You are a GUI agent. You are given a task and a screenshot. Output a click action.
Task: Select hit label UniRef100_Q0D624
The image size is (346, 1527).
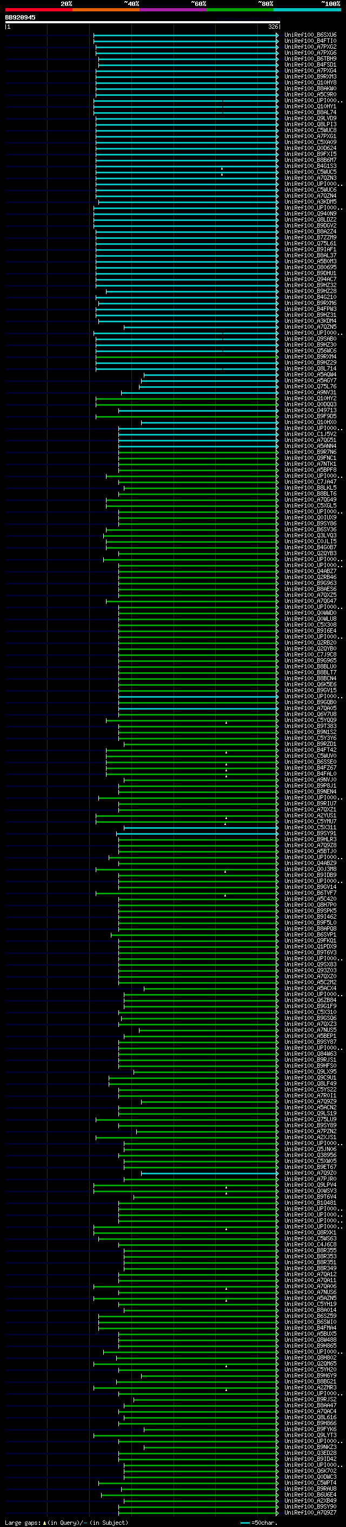(x=310, y=148)
